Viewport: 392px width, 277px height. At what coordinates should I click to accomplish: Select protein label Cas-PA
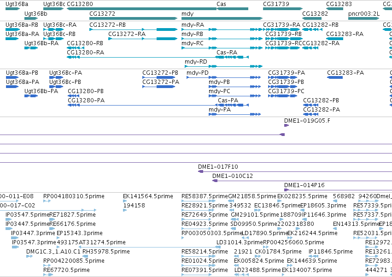coord(228,100)
